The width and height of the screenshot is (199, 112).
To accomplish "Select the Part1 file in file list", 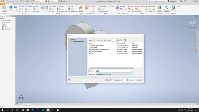I will (91, 53).
